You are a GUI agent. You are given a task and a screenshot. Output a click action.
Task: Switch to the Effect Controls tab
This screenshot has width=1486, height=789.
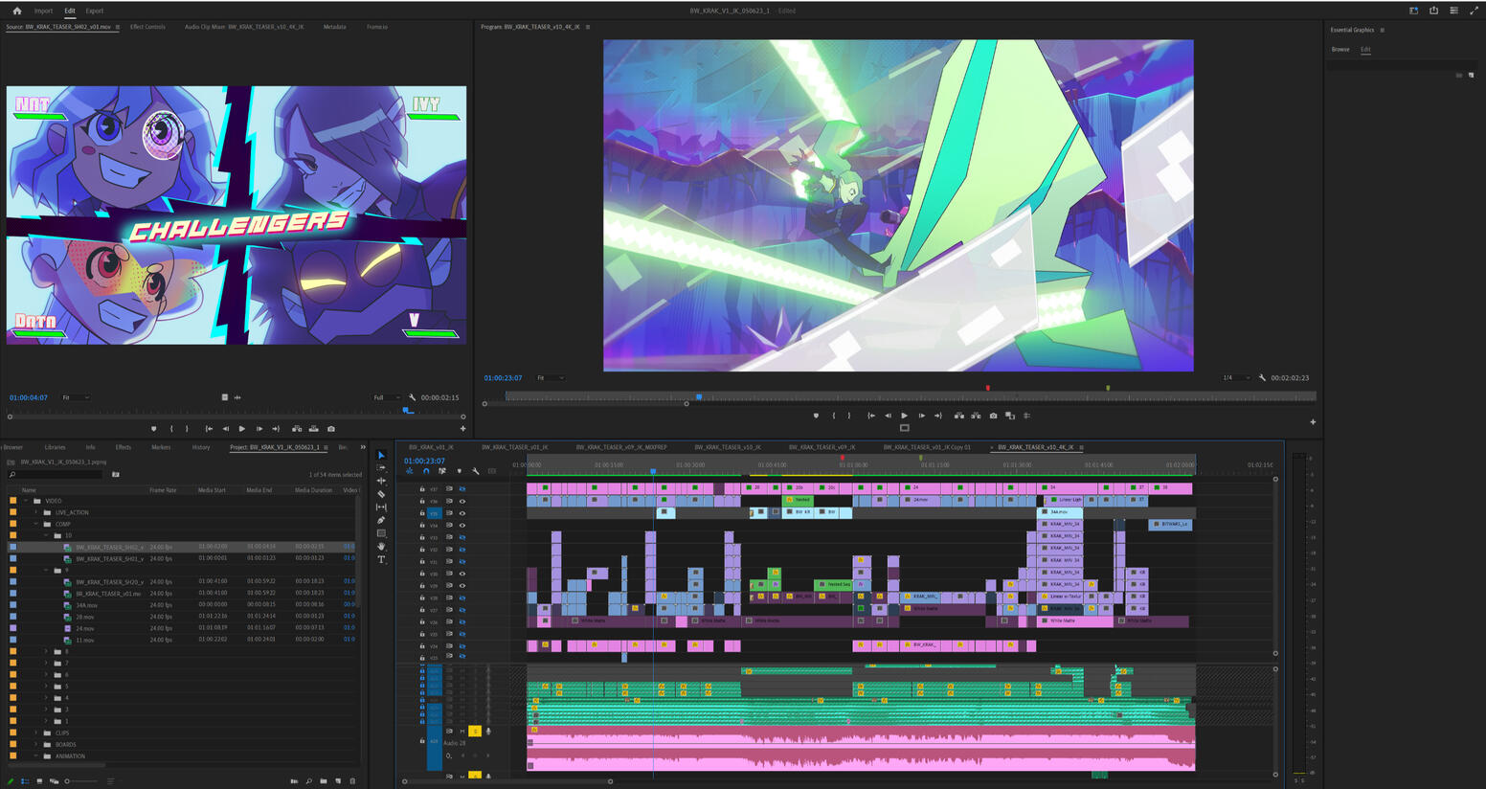point(147,27)
